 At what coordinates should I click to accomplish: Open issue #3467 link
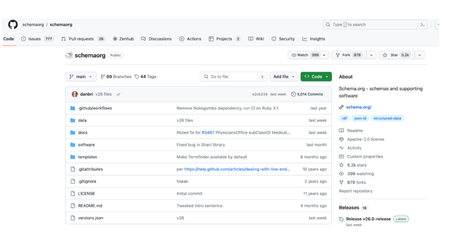point(208,133)
